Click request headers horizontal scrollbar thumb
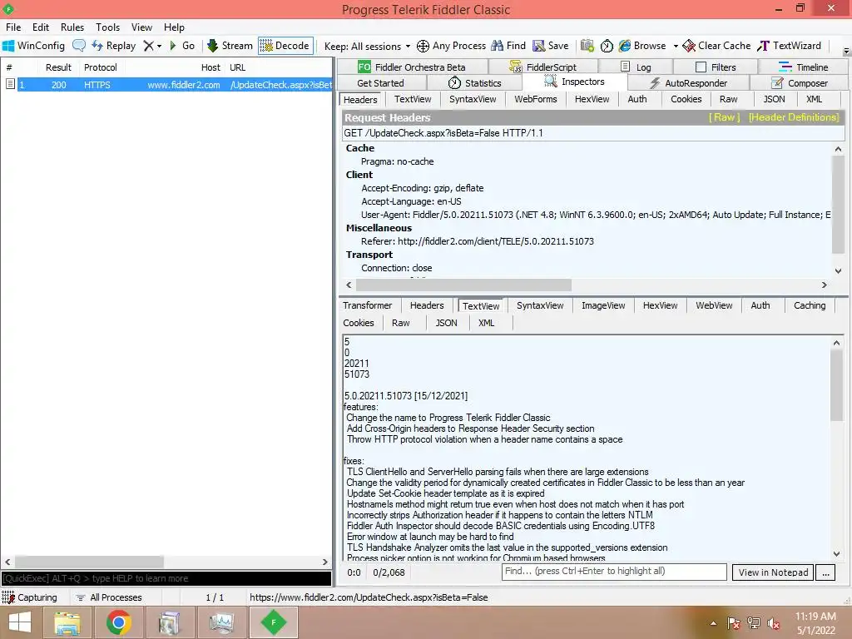The width and height of the screenshot is (852, 639). tap(463, 285)
